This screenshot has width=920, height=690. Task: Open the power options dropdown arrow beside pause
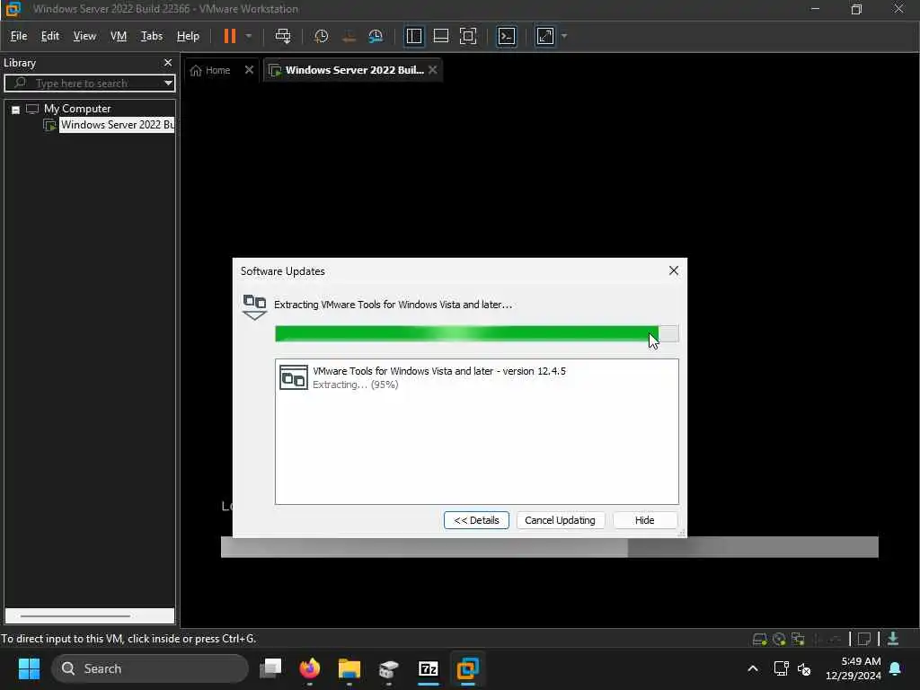pyautogui.click(x=249, y=36)
